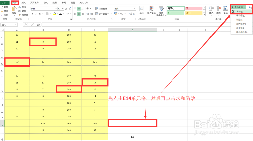Toggle align text left

[x=75, y=14]
